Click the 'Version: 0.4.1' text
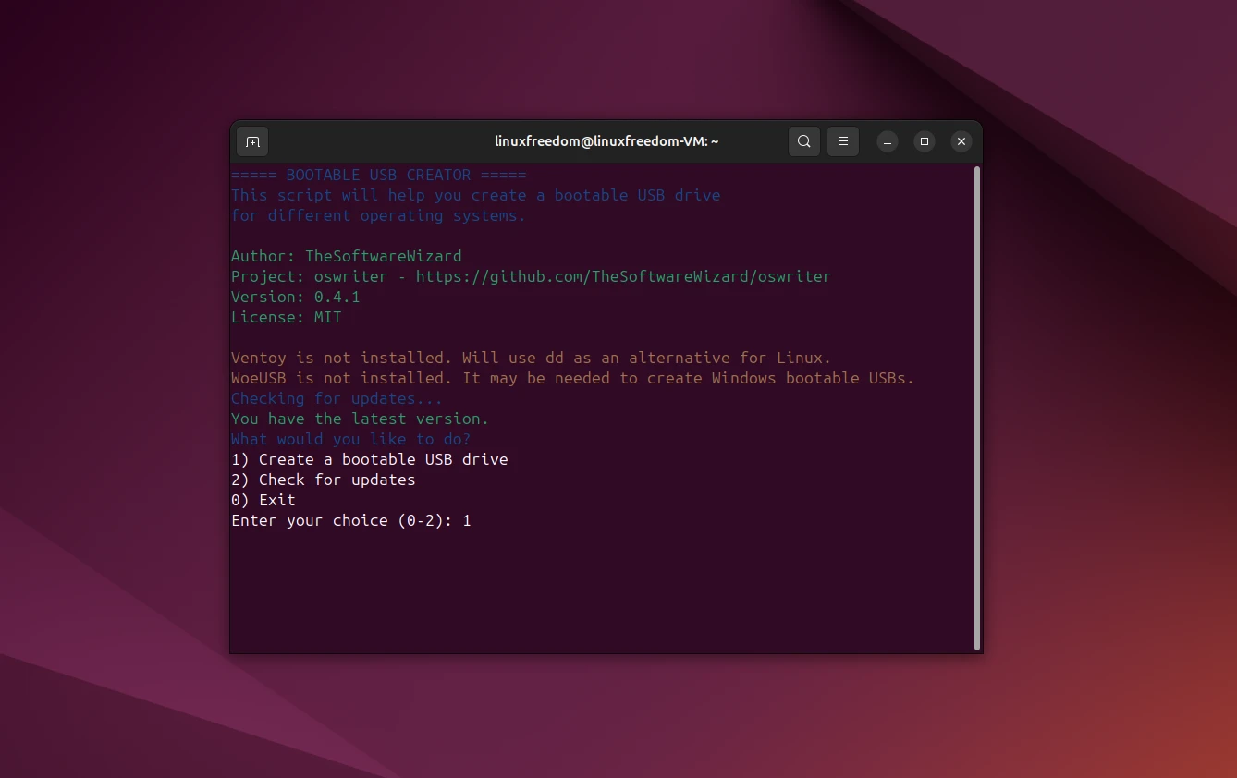1237x778 pixels. coord(295,297)
